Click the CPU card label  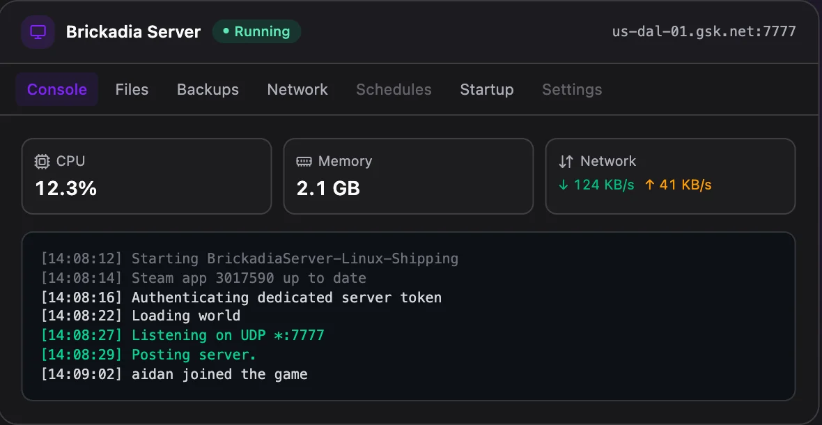(x=71, y=162)
